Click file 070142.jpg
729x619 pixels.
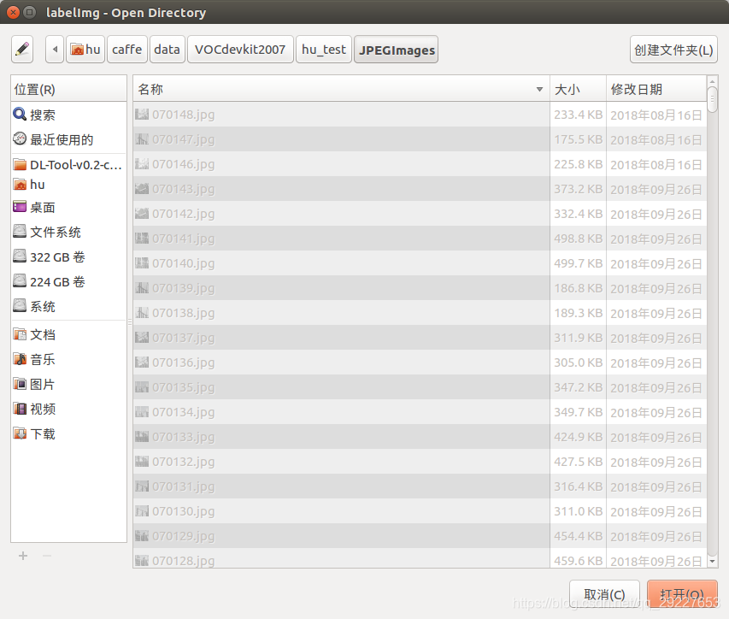coord(341,214)
